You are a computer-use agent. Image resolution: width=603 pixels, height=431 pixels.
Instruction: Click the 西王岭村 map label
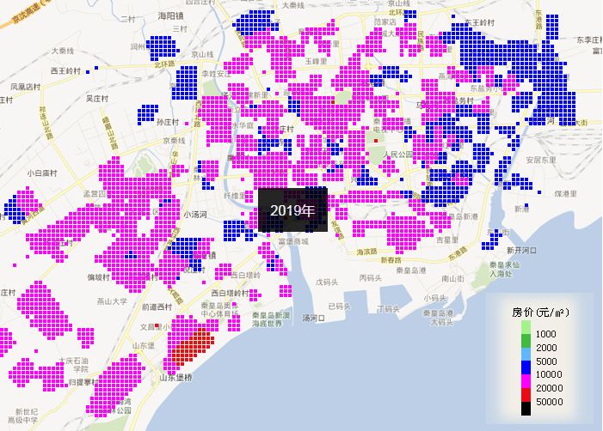tap(65, 70)
